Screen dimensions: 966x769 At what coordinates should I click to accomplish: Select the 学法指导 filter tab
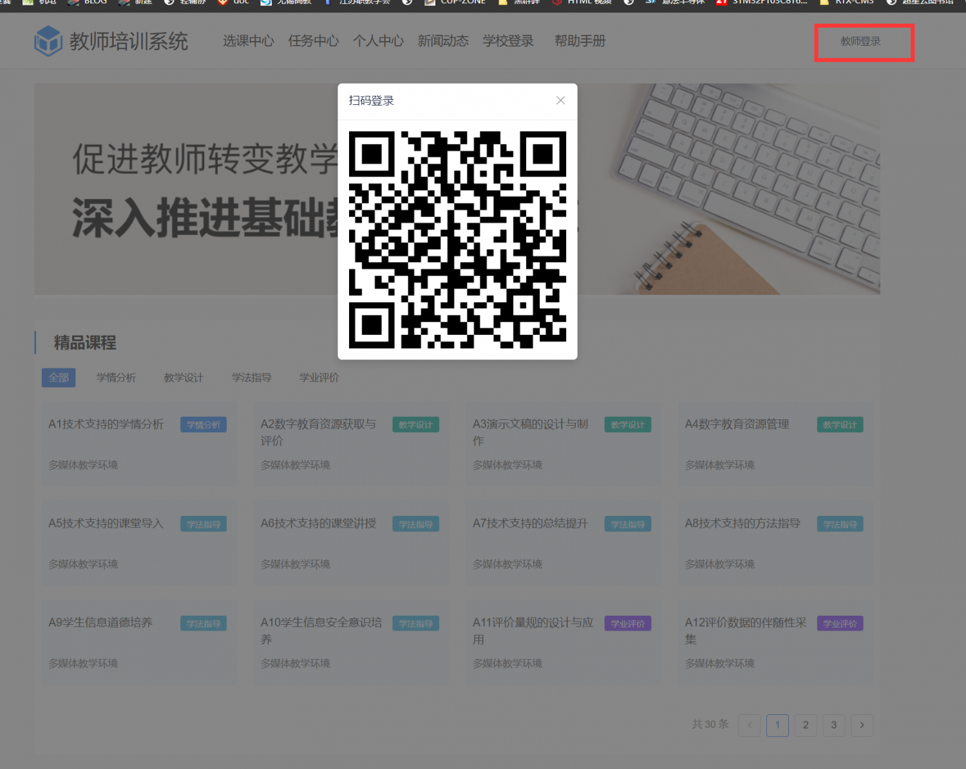[252, 377]
